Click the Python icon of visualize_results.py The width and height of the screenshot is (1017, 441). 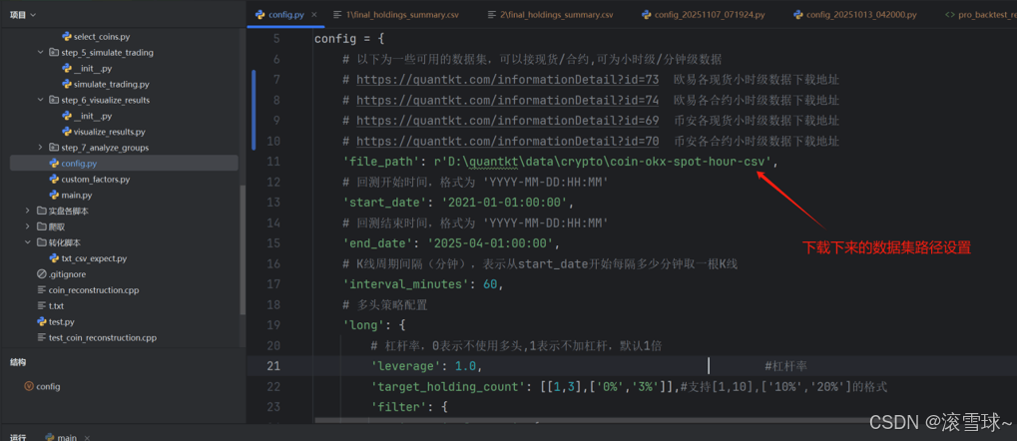66,132
